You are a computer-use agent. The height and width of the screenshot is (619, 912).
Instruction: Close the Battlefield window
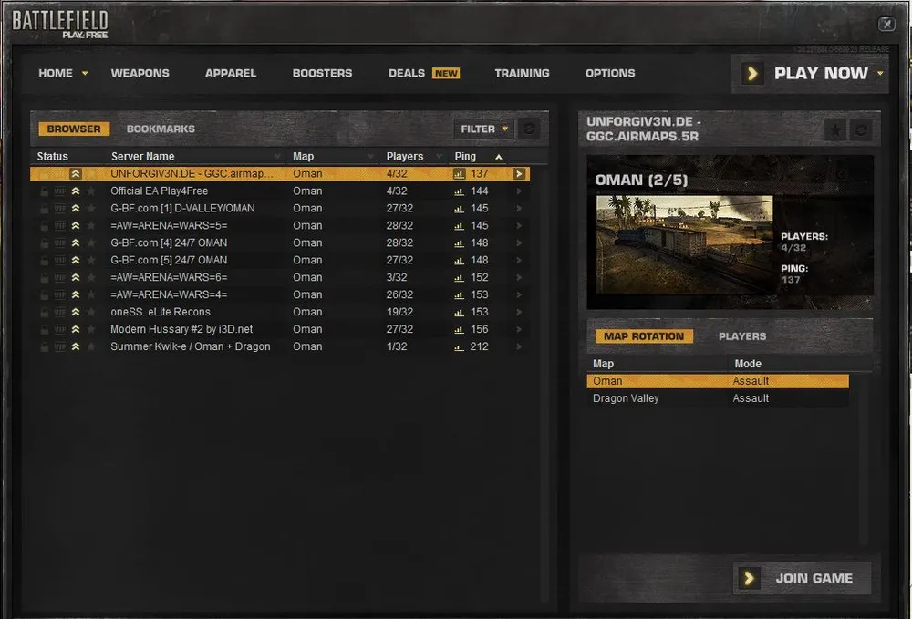tap(886, 24)
